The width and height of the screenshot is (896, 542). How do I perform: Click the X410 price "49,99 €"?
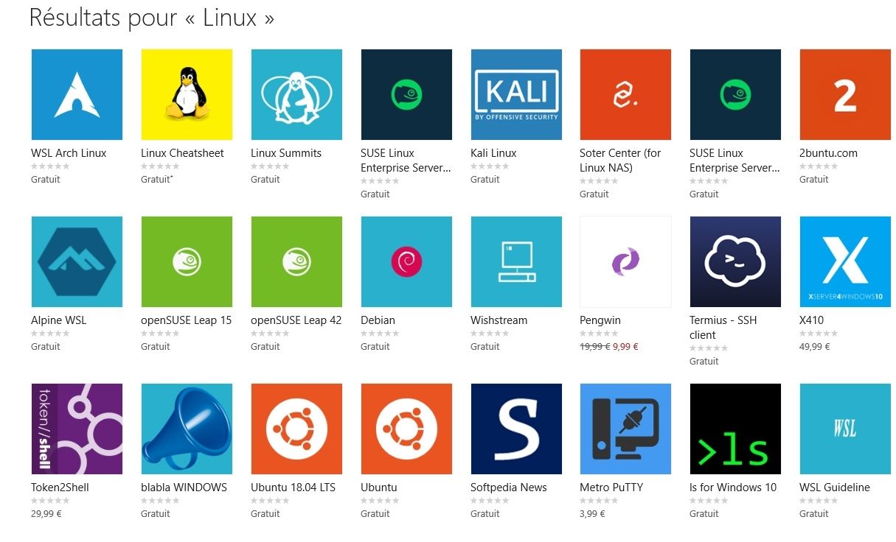coord(815,347)
